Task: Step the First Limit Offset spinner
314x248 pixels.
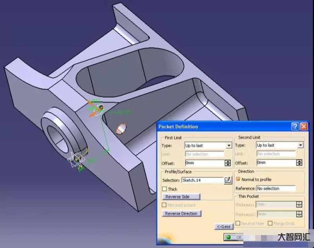Action: (228, 163)
